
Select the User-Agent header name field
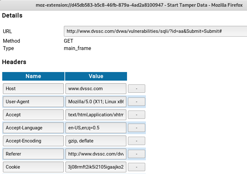coord(33,102)
